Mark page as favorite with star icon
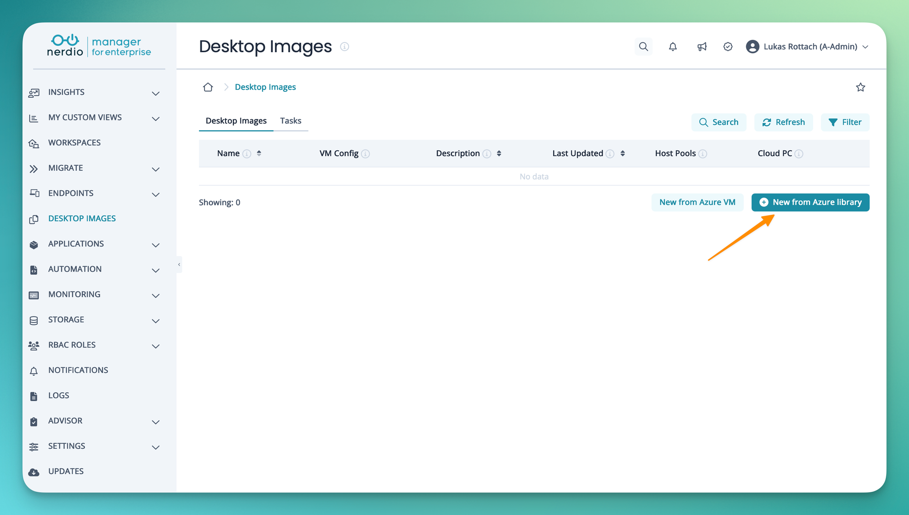The height and width of the screenshot is (515, 909). tap(860, 87)
